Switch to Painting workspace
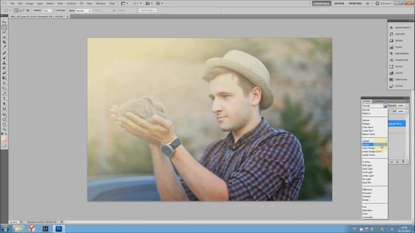 pos(355,3)
